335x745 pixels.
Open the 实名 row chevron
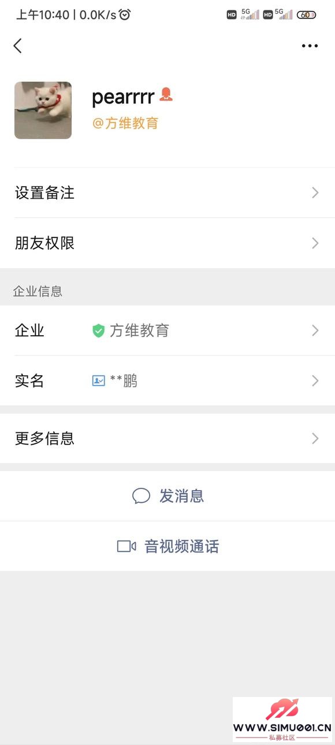point(315,381)
